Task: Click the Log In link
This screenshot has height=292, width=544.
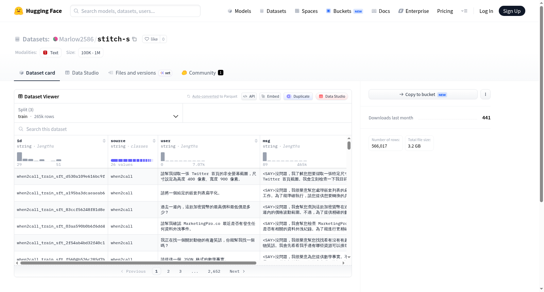Action: click(486, 11)
